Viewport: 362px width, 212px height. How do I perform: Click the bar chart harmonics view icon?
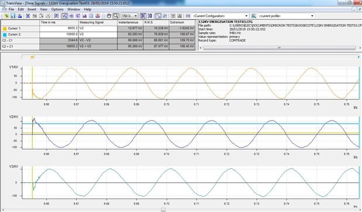click(84, 16)
